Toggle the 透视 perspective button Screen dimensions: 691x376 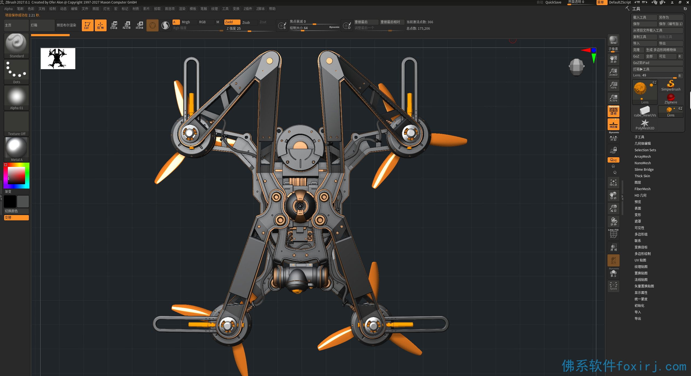(613, 111)
